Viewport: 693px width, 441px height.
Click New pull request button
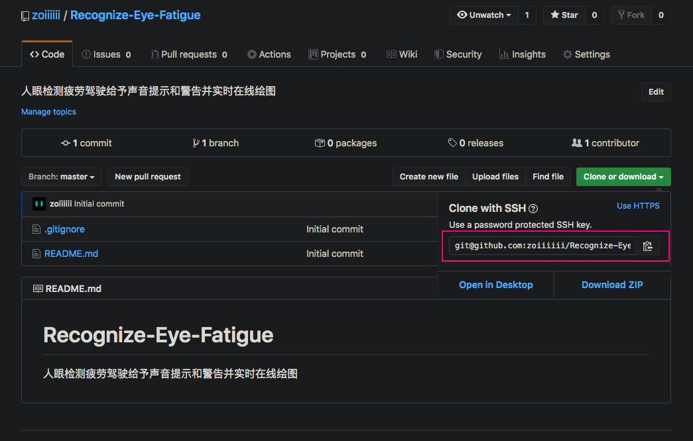[x=148, y=177]
